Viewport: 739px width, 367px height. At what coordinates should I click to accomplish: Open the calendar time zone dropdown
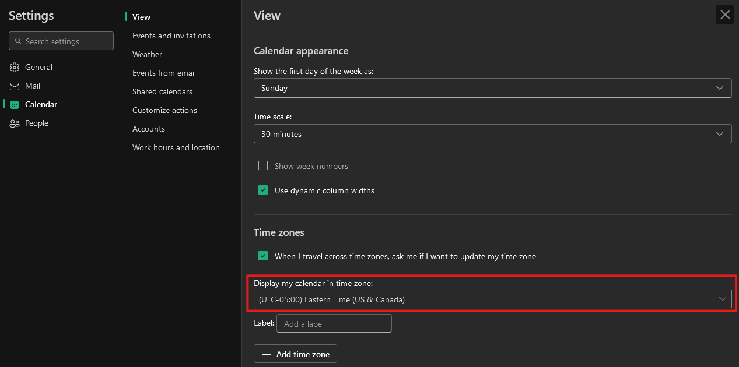point(492,299)
